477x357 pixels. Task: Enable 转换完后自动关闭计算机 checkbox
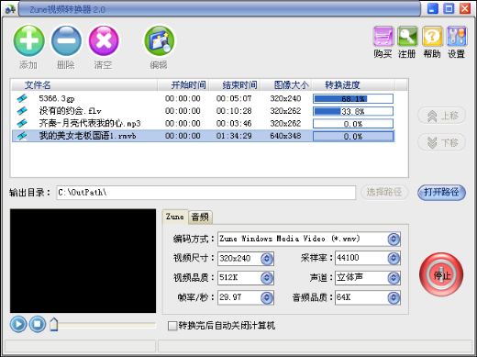(x=172, y=326)
